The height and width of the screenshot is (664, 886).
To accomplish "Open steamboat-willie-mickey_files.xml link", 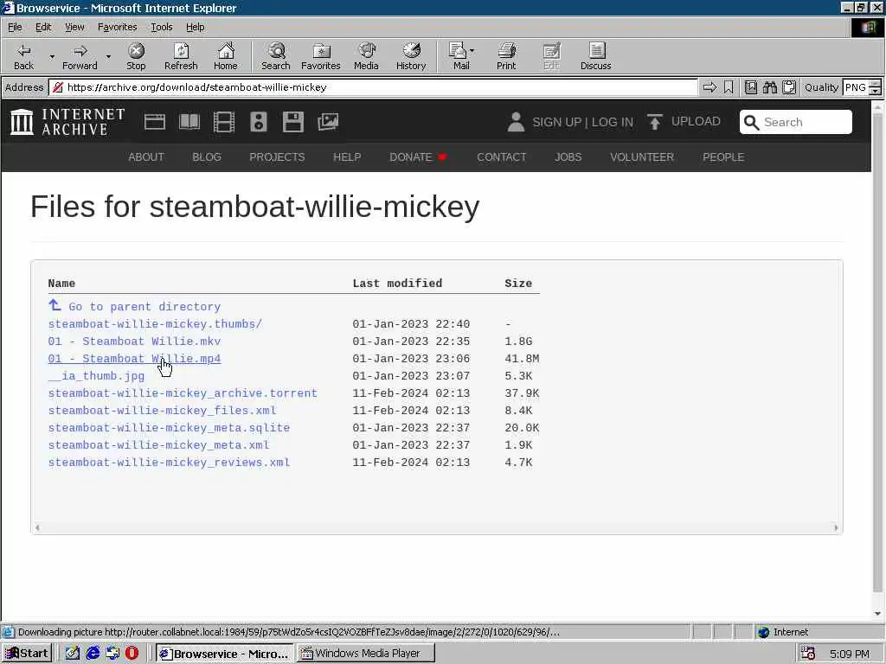I will (x=162, y=411).
